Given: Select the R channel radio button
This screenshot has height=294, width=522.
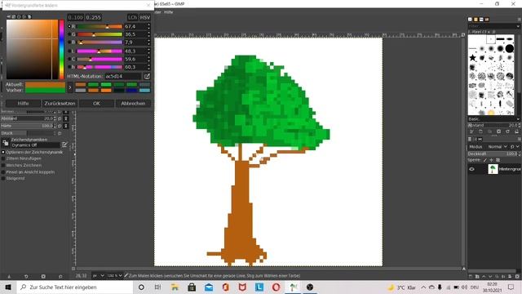Looking at the screenshot, I should (69, 26).
